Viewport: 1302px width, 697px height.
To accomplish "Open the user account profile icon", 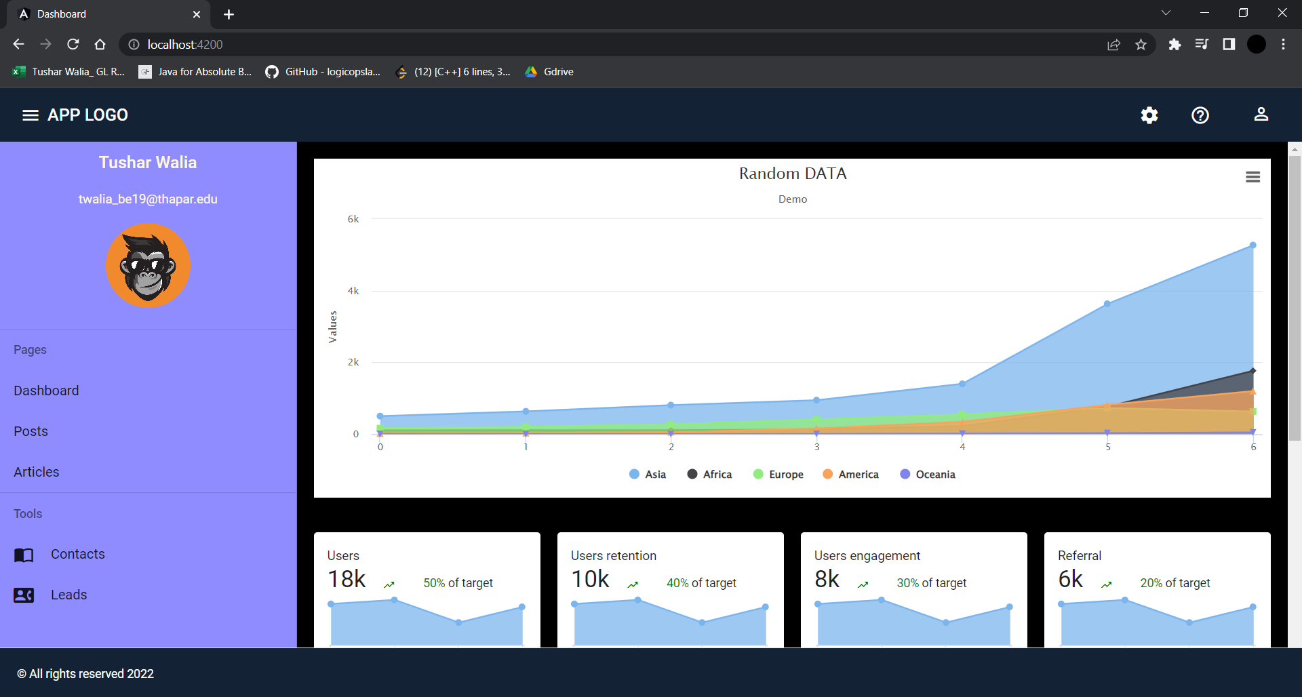I will (1261, 115).
